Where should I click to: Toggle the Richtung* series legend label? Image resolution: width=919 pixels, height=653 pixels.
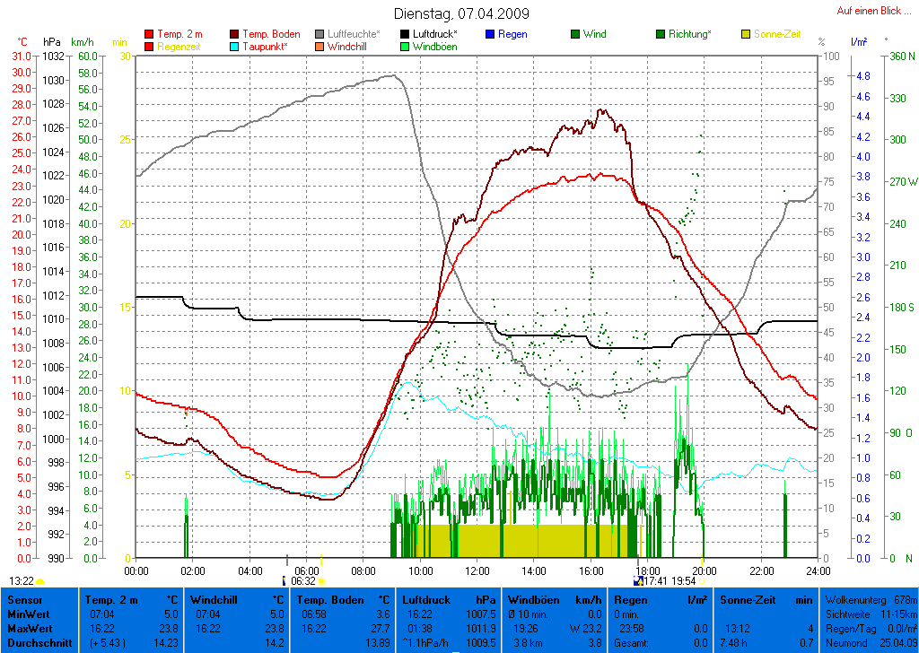[x=689, y=34]
